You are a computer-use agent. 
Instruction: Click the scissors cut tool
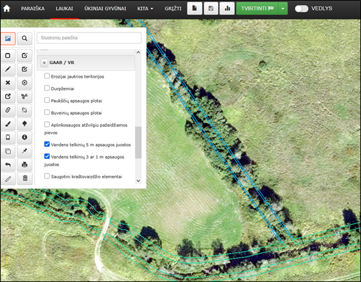coord(25,96)
